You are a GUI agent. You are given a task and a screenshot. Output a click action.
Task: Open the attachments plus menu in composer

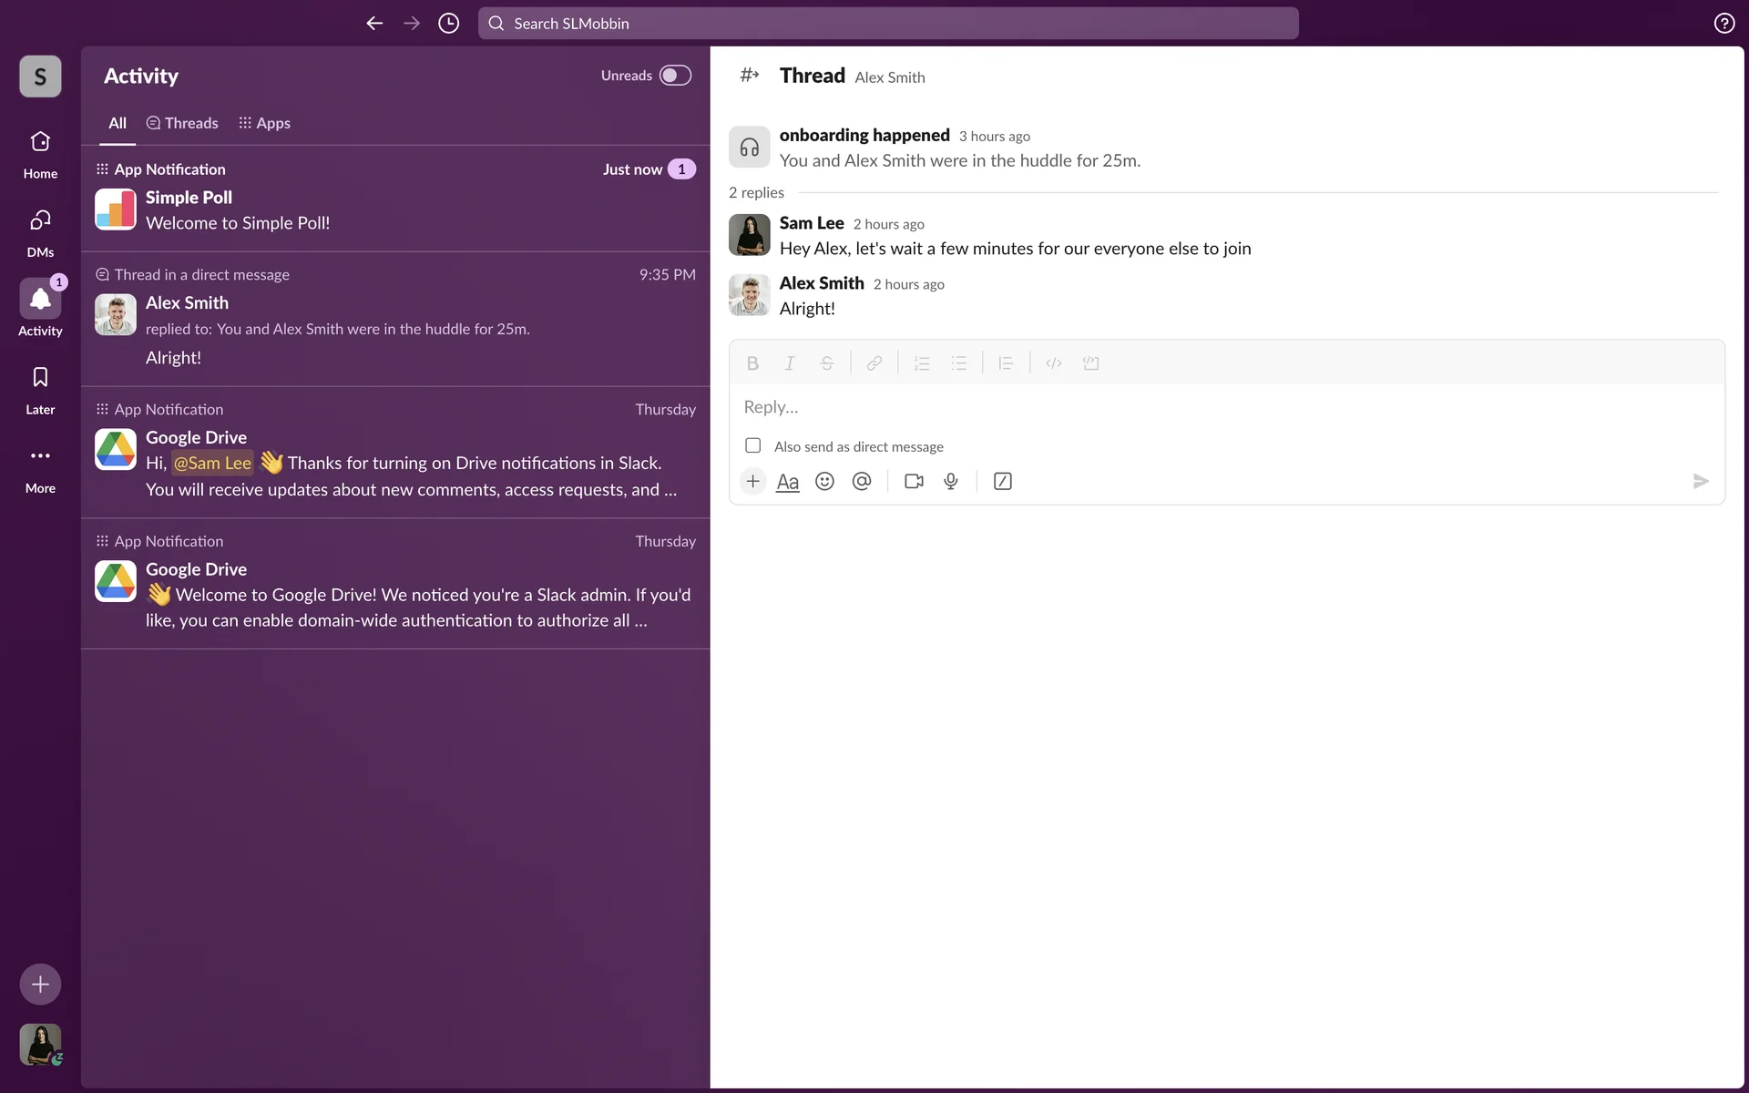(752, 482)
